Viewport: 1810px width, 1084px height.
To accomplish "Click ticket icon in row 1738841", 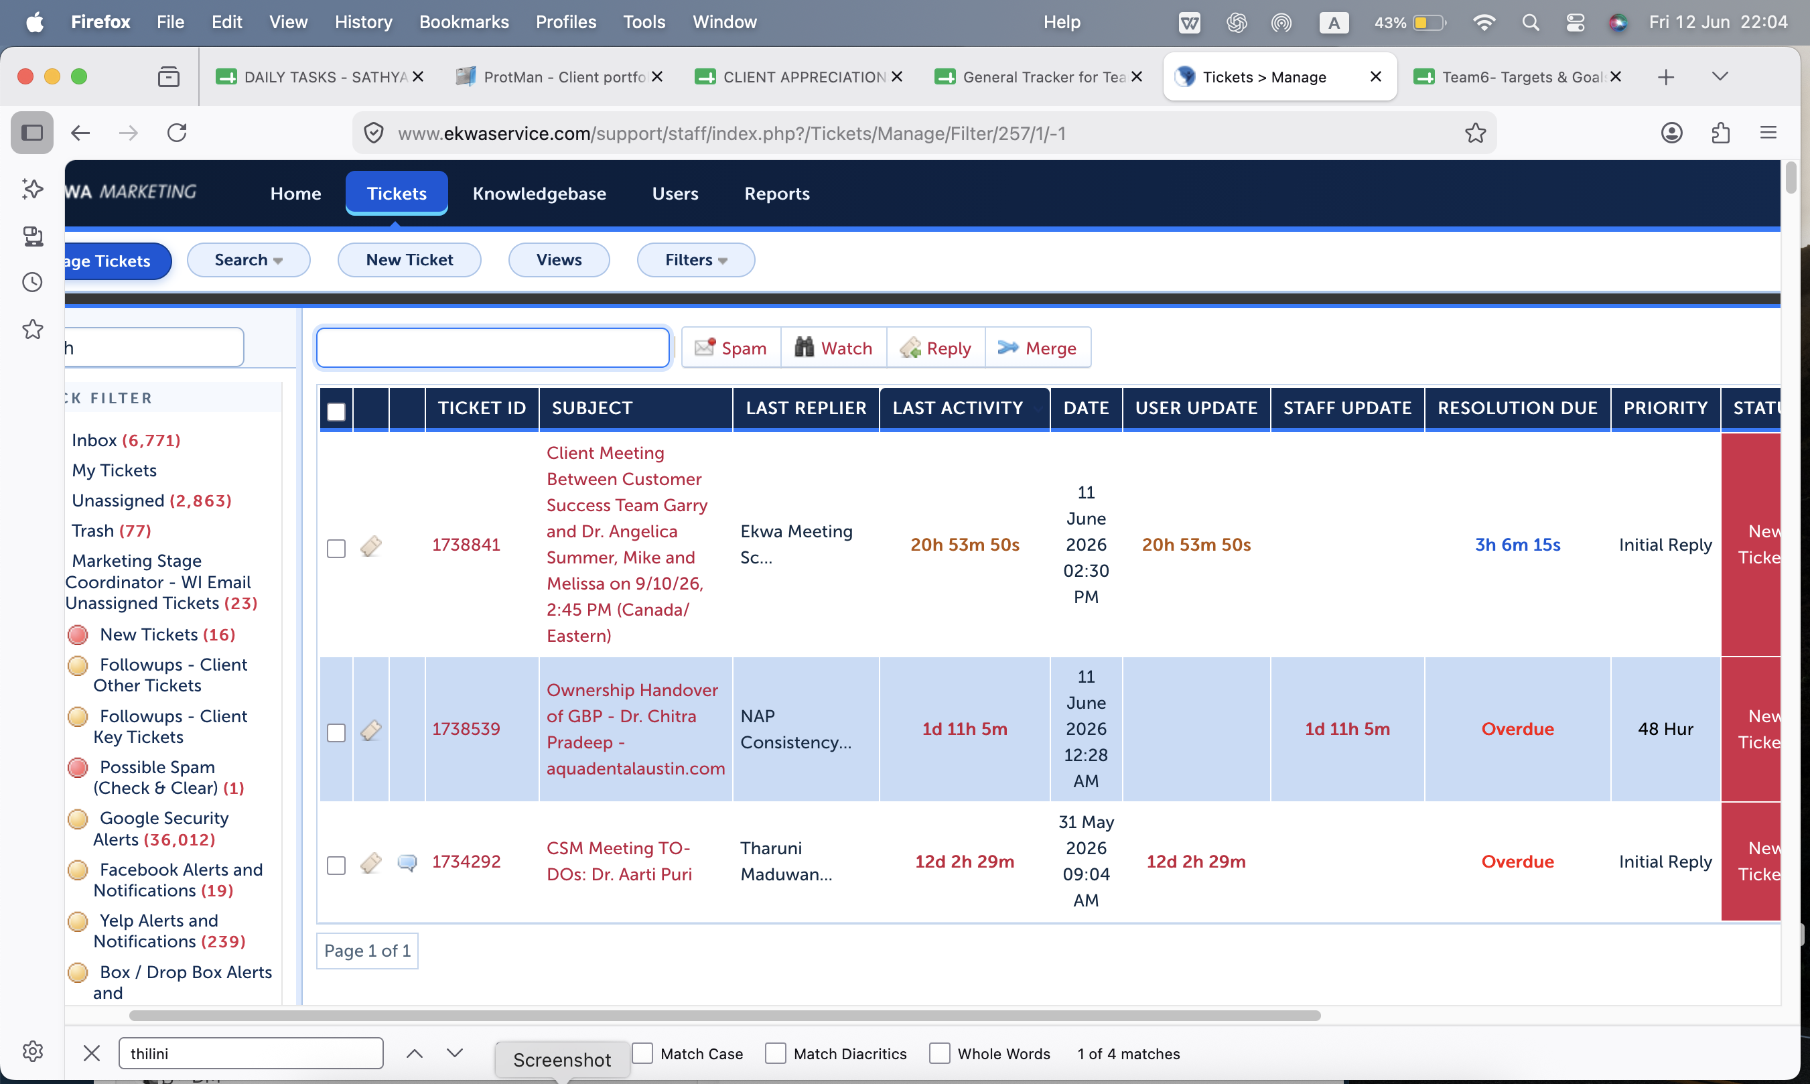I will (x=371, y=545).
